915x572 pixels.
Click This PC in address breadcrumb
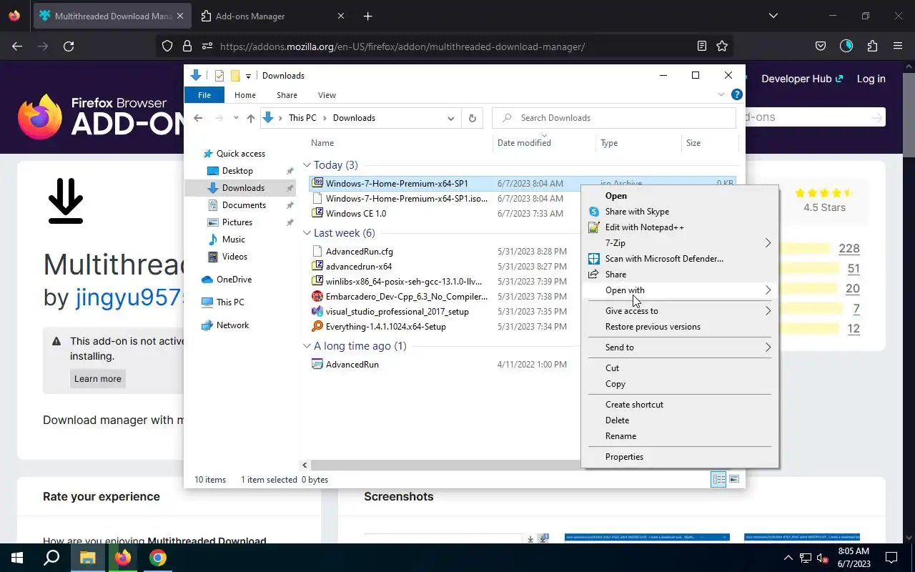click(x=302, y=118)
